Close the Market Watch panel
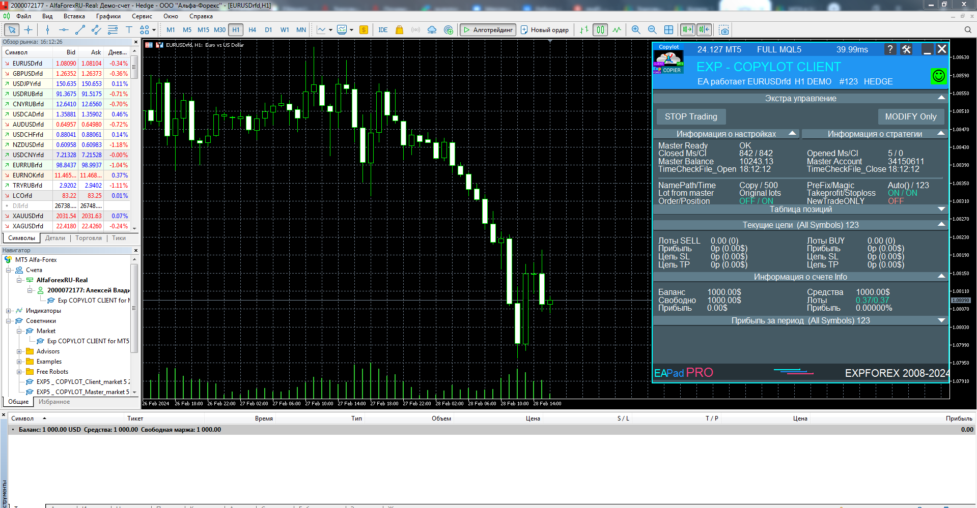 coord(135,42)
